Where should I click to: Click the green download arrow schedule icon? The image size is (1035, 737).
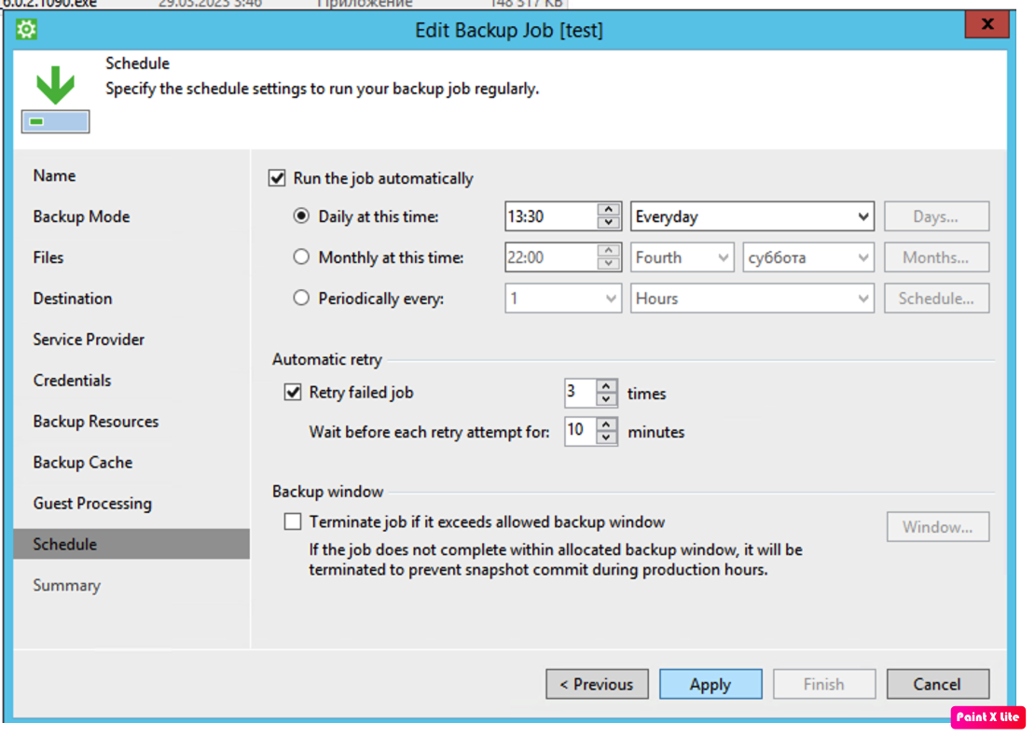tap(55, 98)
